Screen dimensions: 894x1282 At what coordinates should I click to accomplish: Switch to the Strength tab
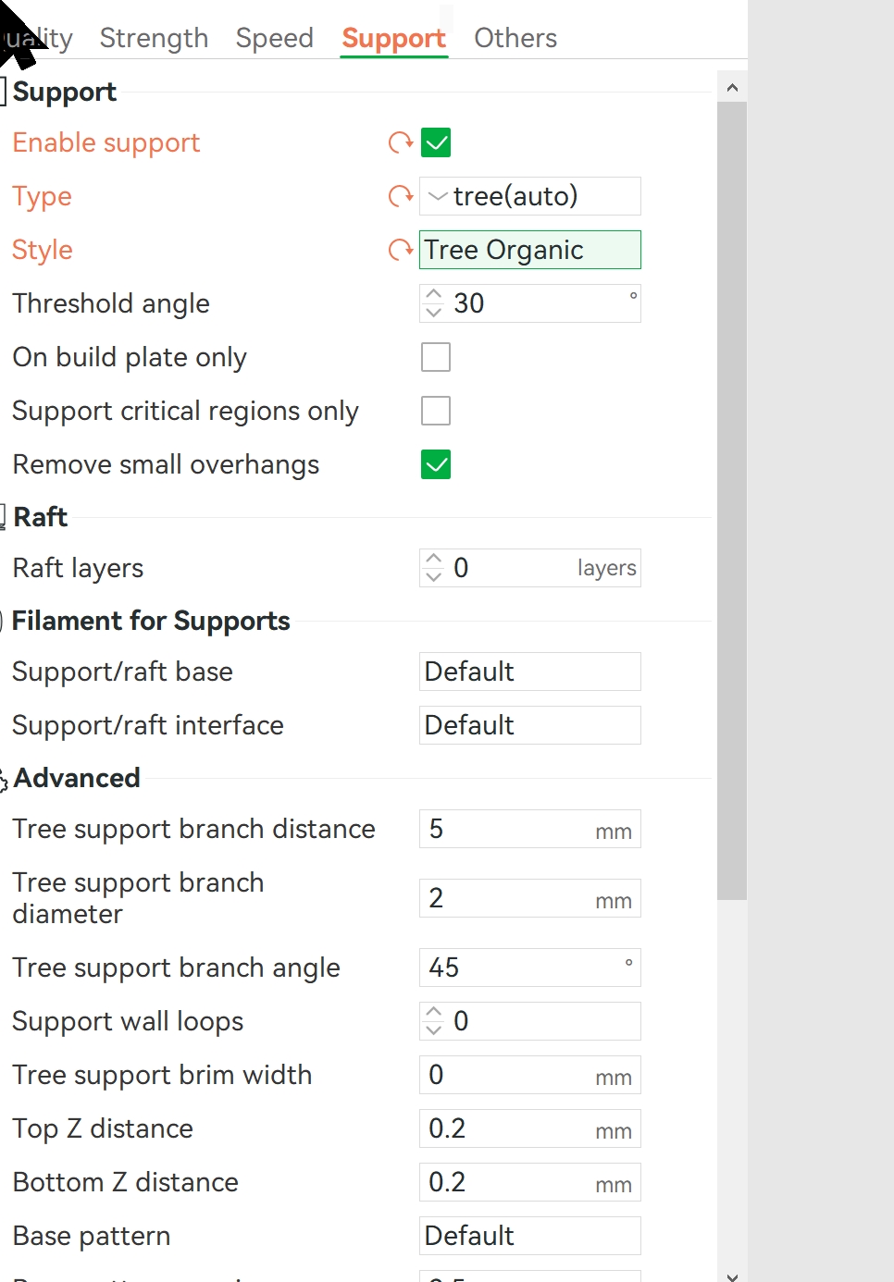[x=155, y=38]
